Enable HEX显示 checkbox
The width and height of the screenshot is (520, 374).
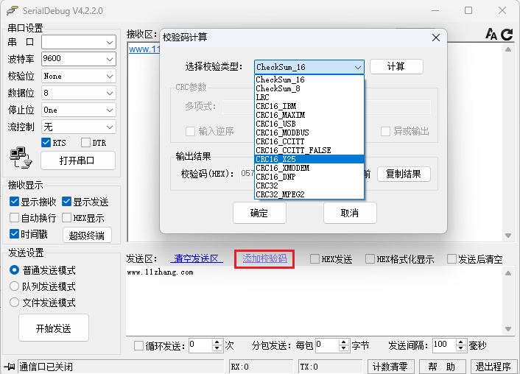click(66, 218)
